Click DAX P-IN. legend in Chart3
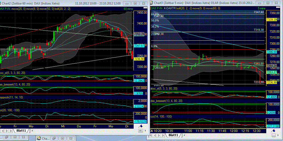Viewport: 283px width, 141px height. coord(157,8)
